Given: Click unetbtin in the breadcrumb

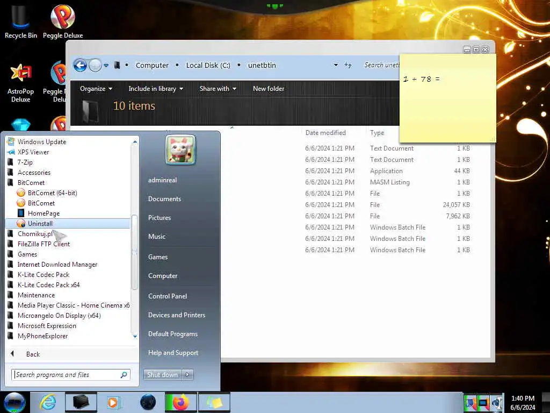Looking at the screenshot, I should pyautogui.click(x=262, y=65).
